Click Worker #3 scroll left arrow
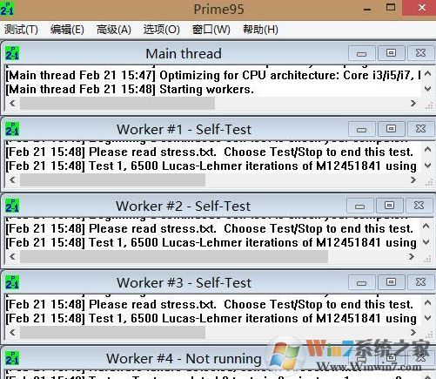This screenshot has height=379, width=436. (12, 332)
